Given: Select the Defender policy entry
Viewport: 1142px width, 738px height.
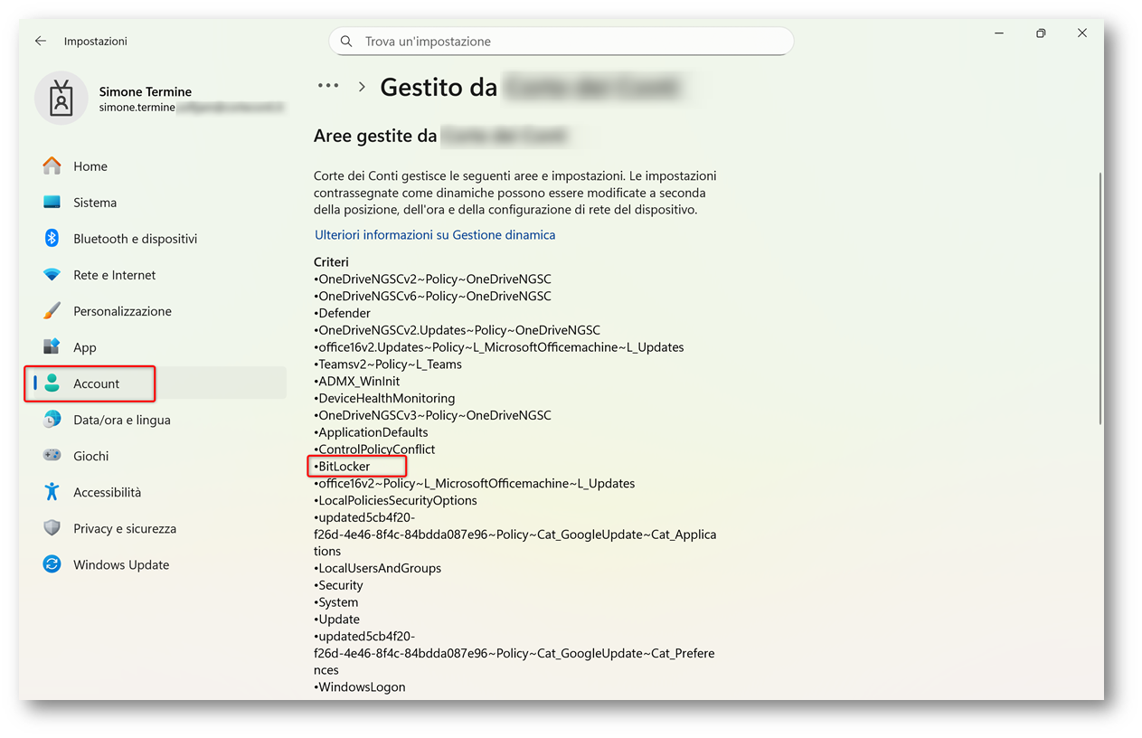Looking at the screenshot, I should pyautogui.click(x=342, y=313).
